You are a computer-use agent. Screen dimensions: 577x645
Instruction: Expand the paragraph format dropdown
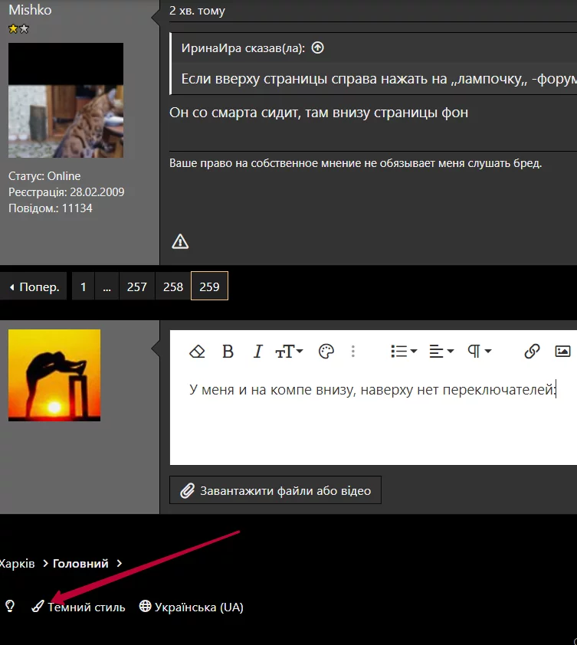pos(480,352)
